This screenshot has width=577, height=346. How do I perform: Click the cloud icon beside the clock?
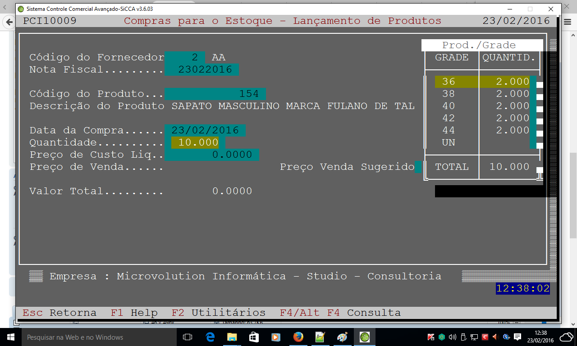[567, 337]
